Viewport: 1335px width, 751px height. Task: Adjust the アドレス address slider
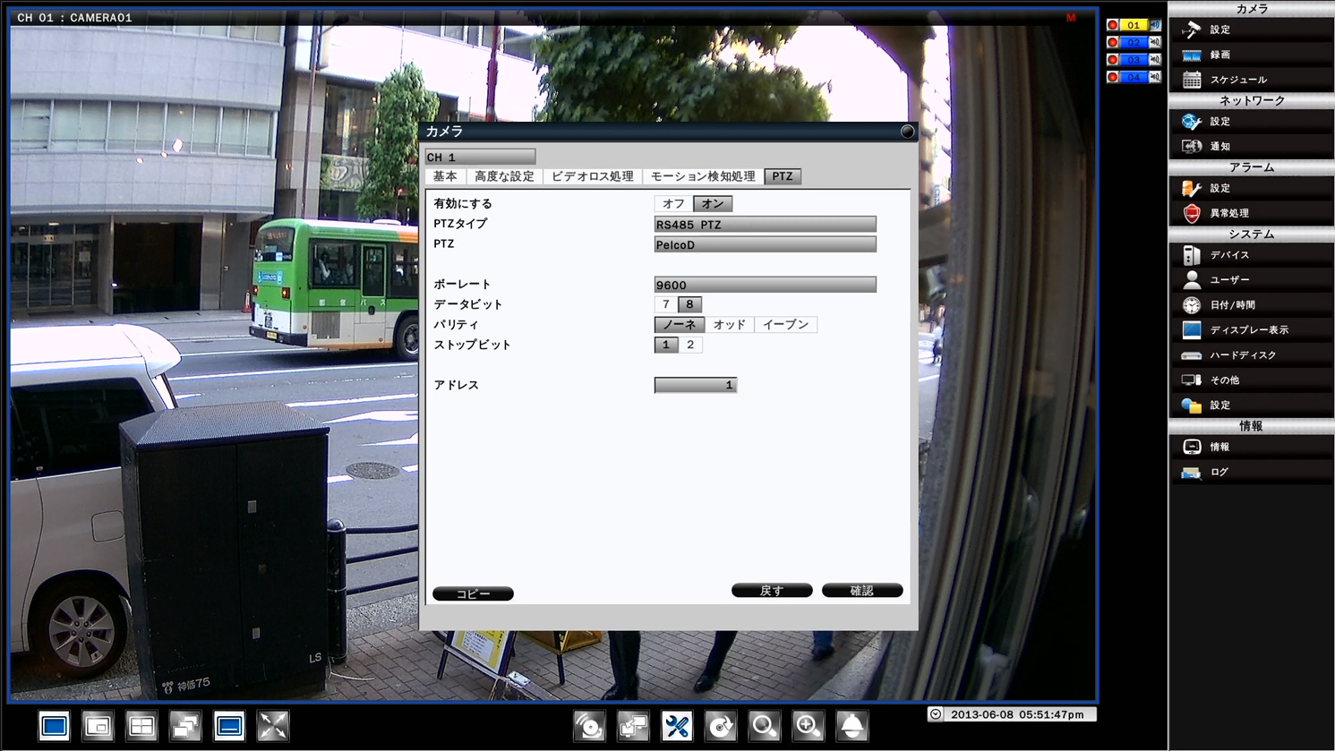[x=696, y=385]
